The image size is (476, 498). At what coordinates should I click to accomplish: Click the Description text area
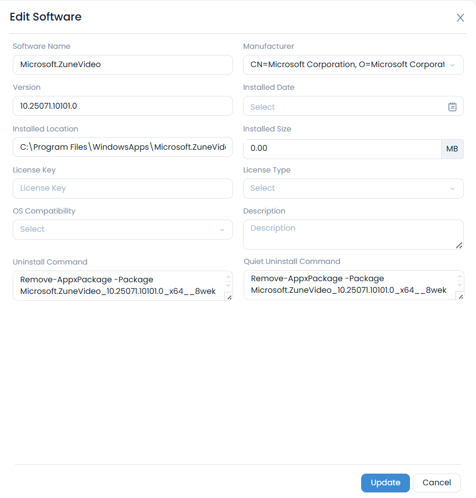pyautogui.click(x=353, y=234)
